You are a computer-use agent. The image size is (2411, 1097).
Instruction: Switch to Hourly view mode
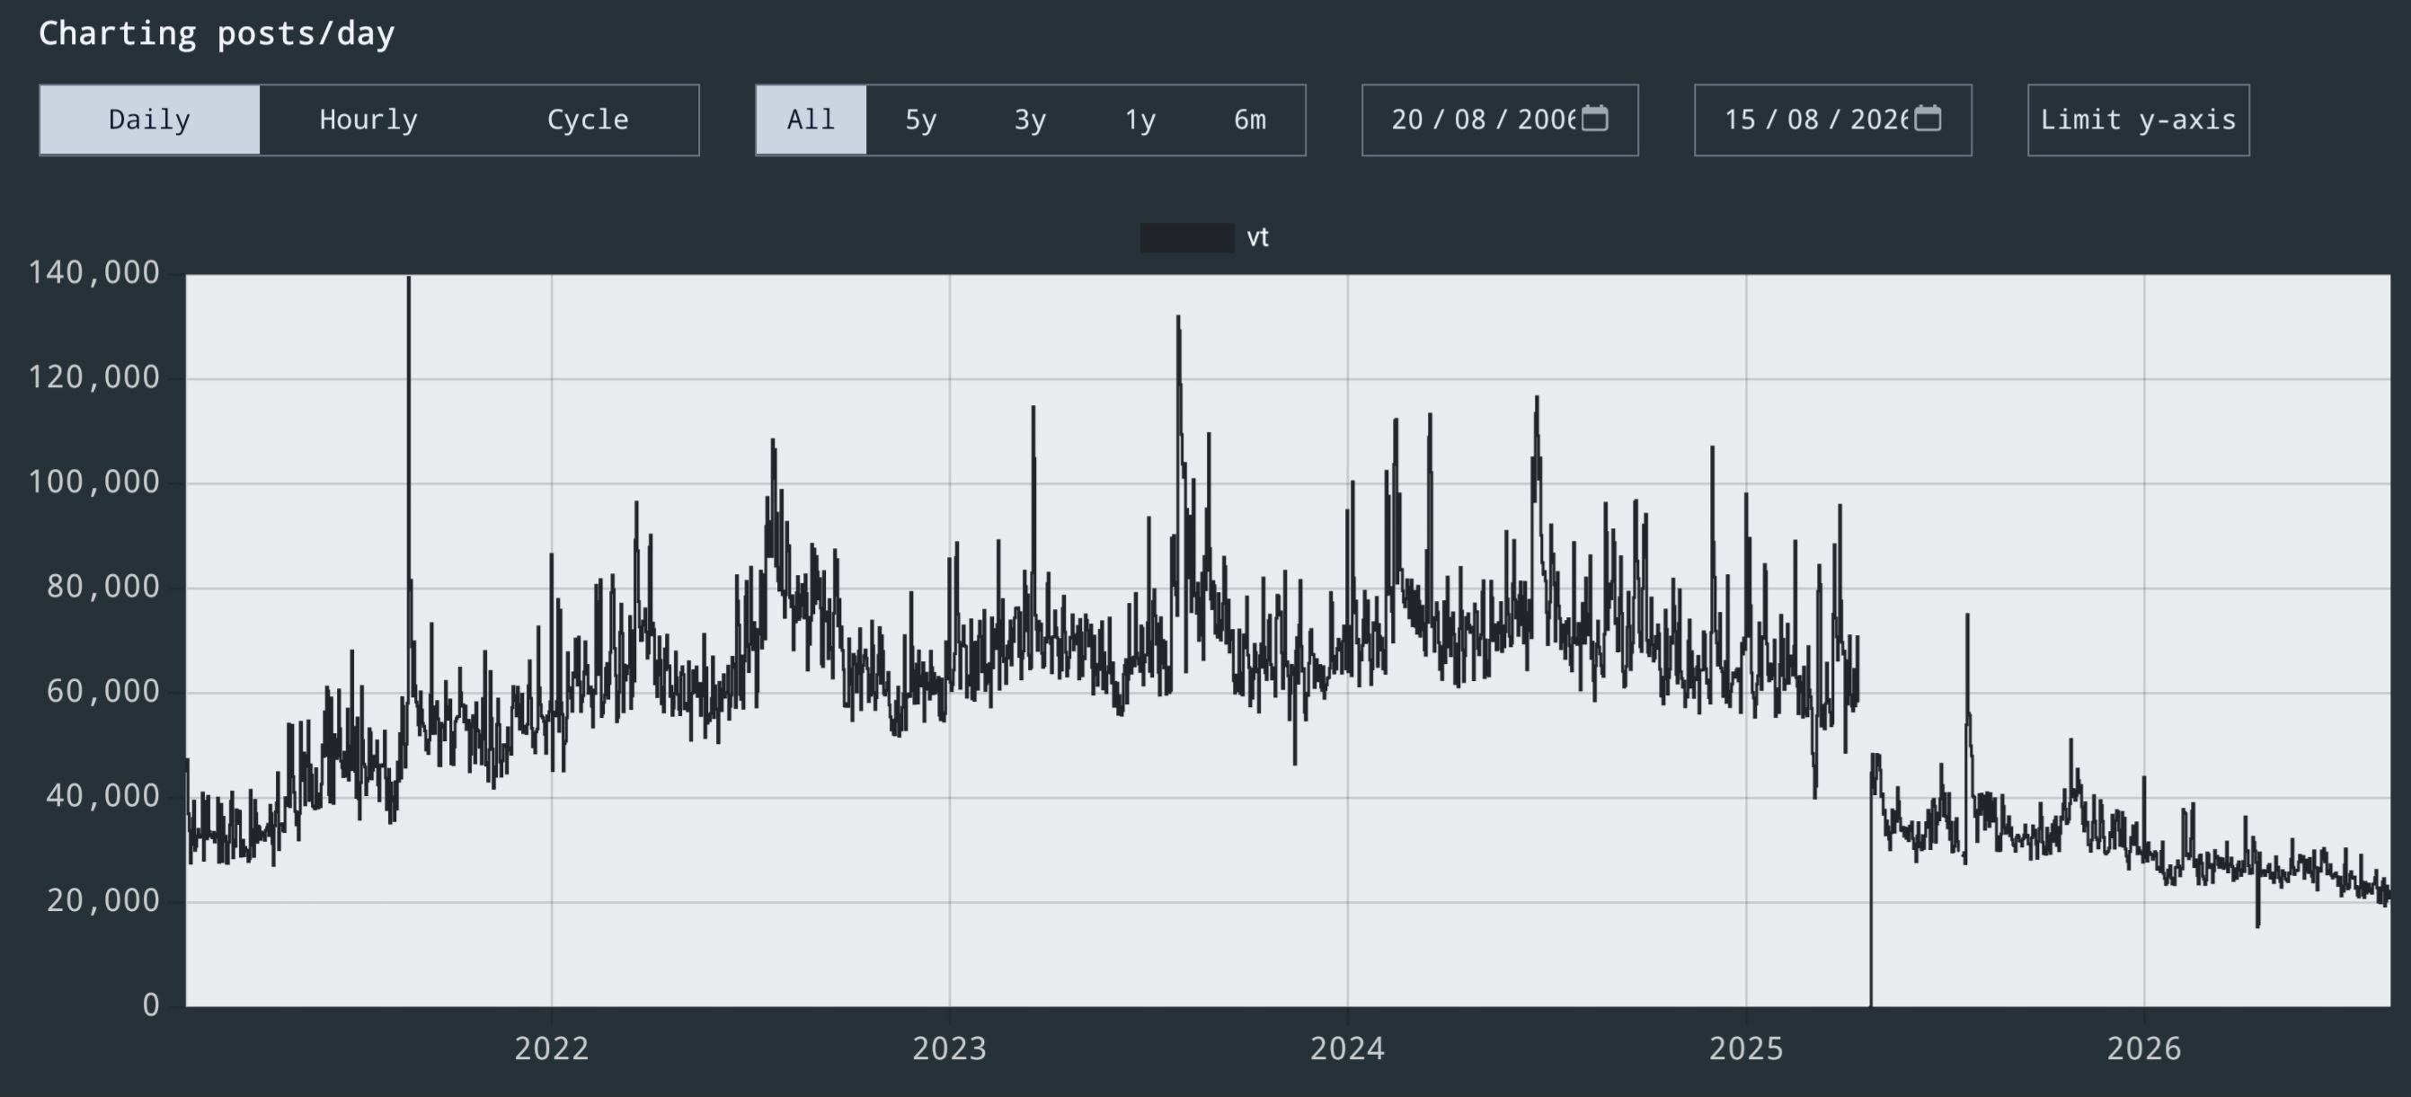click(368, 119)
